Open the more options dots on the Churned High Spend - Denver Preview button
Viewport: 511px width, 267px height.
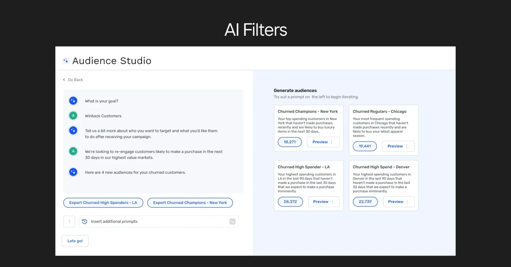[x=407, y=202]
